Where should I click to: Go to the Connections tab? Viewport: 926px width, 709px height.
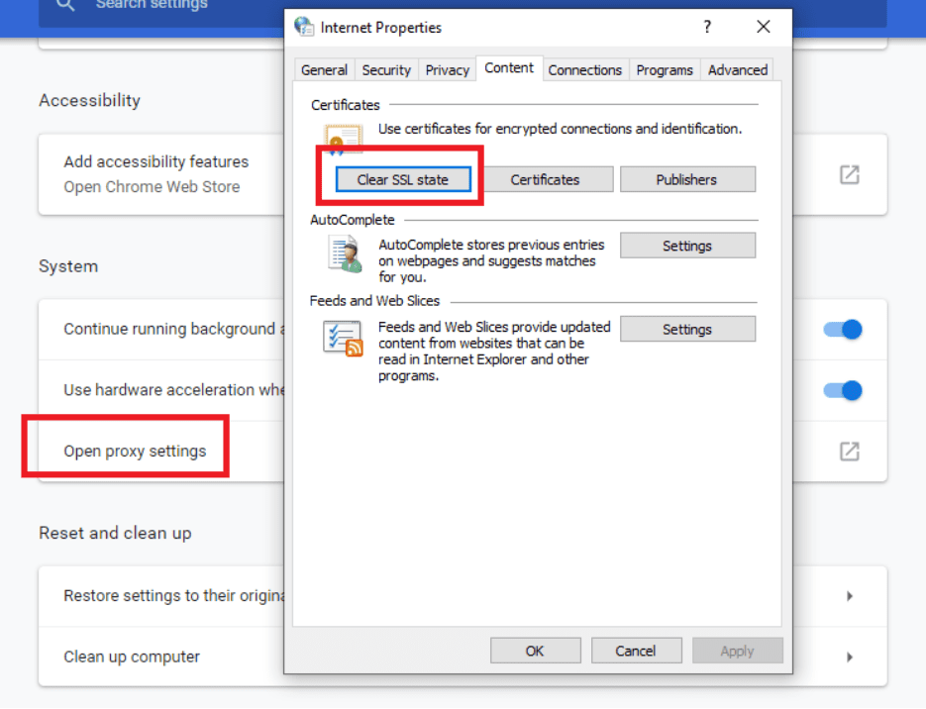click(584, 70)
